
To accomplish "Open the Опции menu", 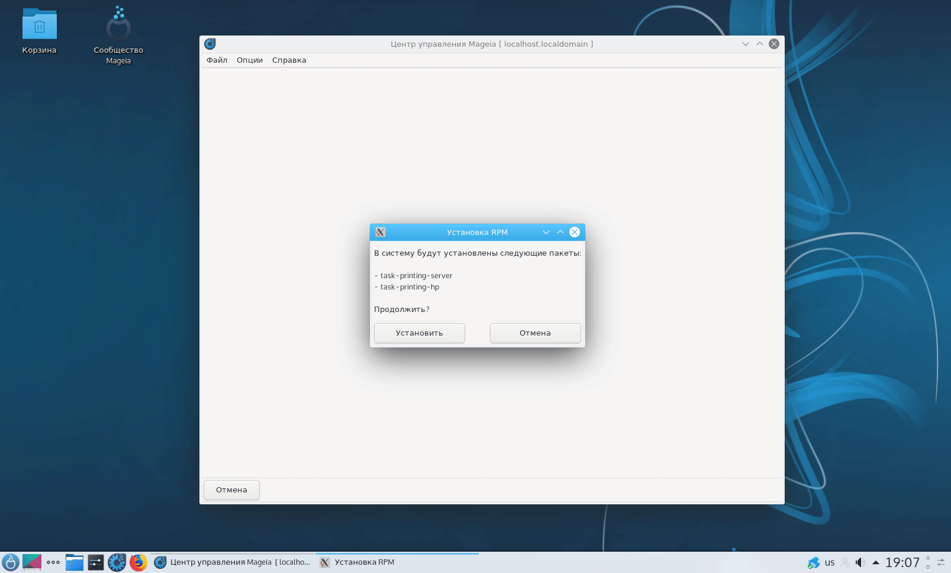I will pos(250,60).
